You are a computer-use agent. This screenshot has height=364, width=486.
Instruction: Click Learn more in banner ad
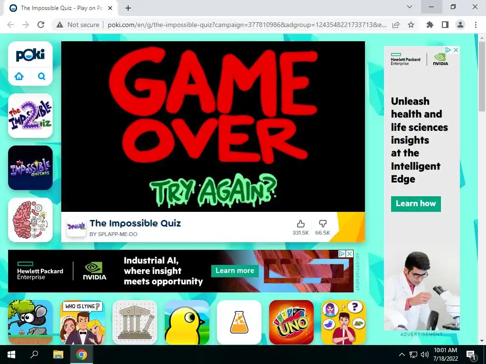point(234,271)
